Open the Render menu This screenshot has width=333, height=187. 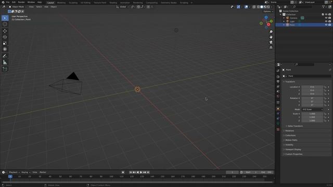click(21, 2)
